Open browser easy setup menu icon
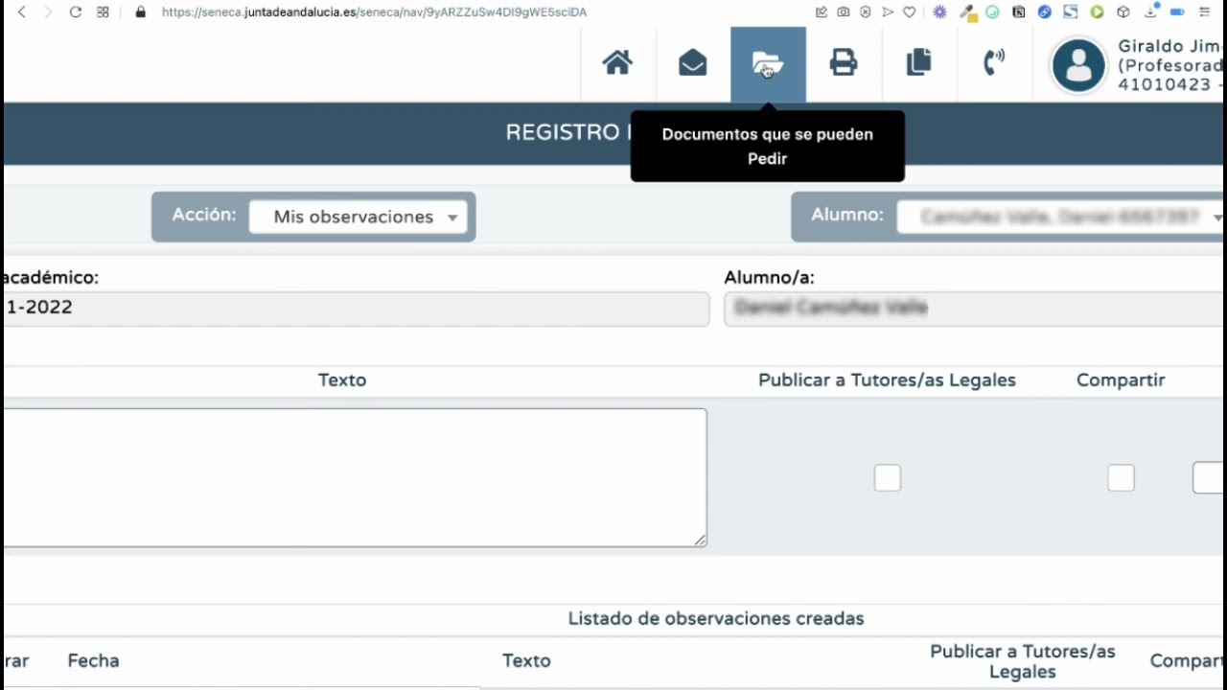This screenshot has height=690, width=1227. click(x=1205, y=12)
